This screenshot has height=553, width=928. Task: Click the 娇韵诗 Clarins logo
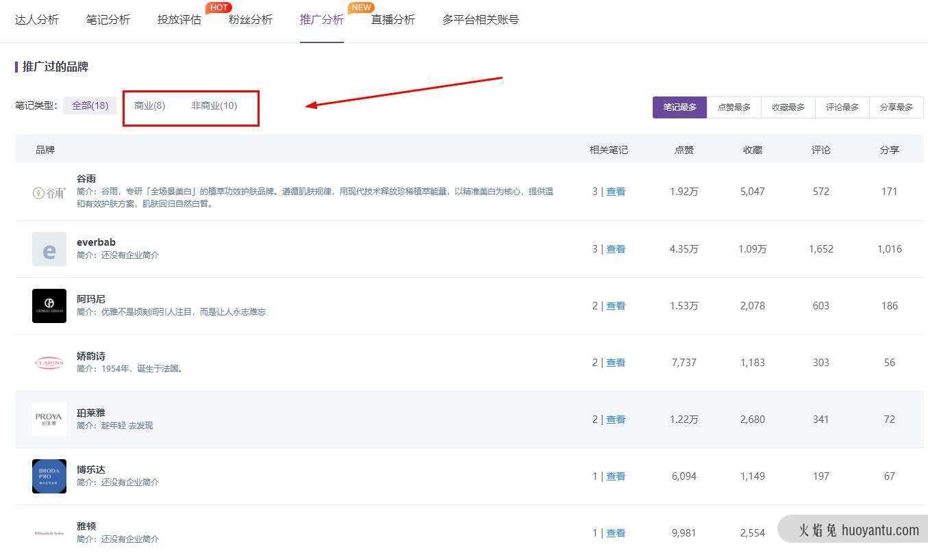tap(49, 363)
